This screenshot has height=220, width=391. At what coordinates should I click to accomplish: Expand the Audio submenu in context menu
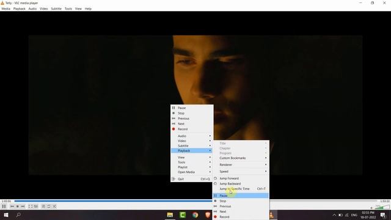point(192,136)
